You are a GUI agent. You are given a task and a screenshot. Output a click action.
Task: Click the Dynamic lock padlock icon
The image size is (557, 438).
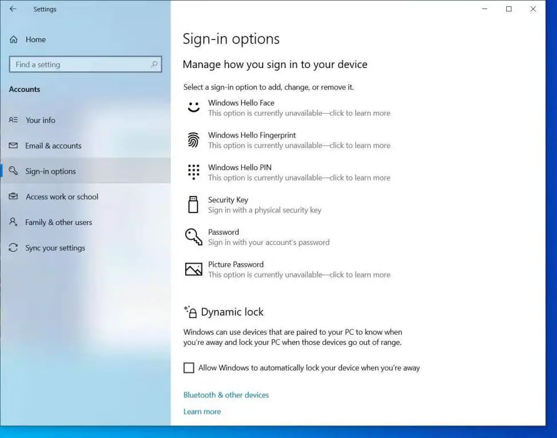[190, 312]
